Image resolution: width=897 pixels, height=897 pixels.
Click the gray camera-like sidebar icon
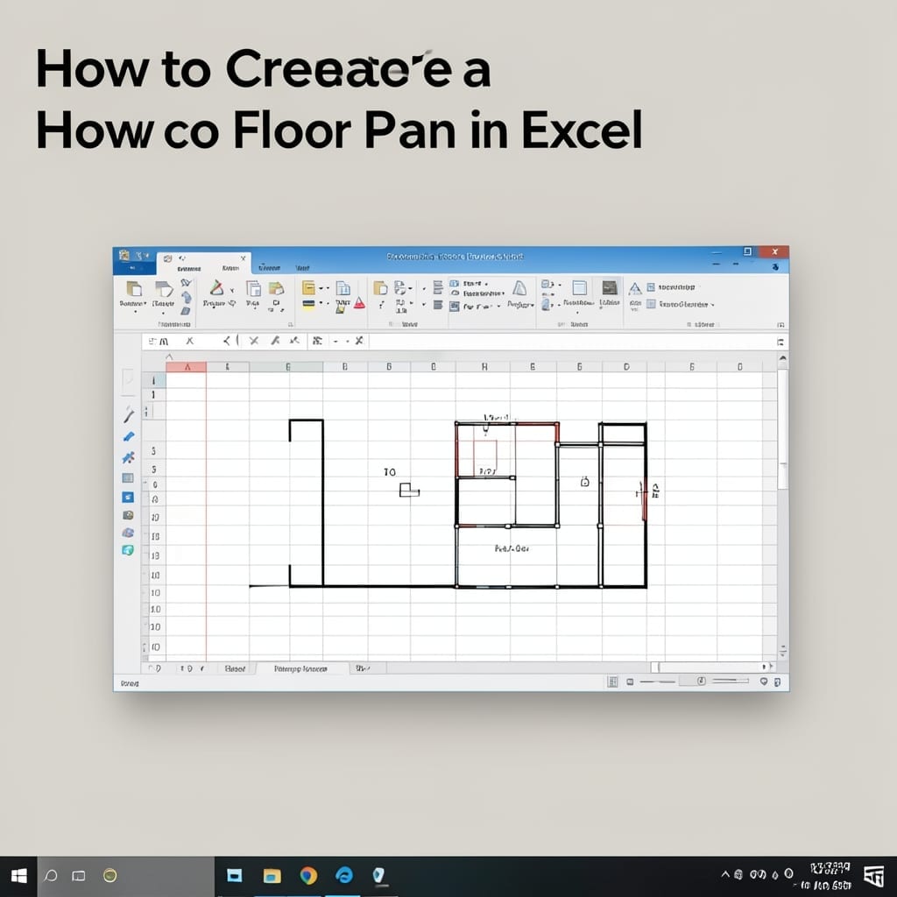click(x=128, y=515)
